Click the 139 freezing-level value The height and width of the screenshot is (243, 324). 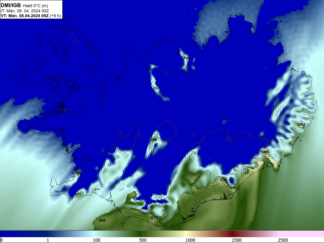[187, 58]
